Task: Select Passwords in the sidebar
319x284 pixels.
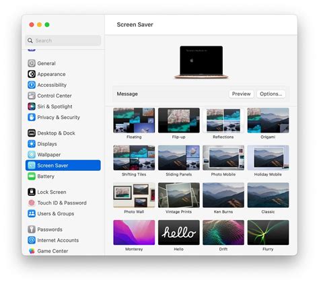Action: coord(63,229)
